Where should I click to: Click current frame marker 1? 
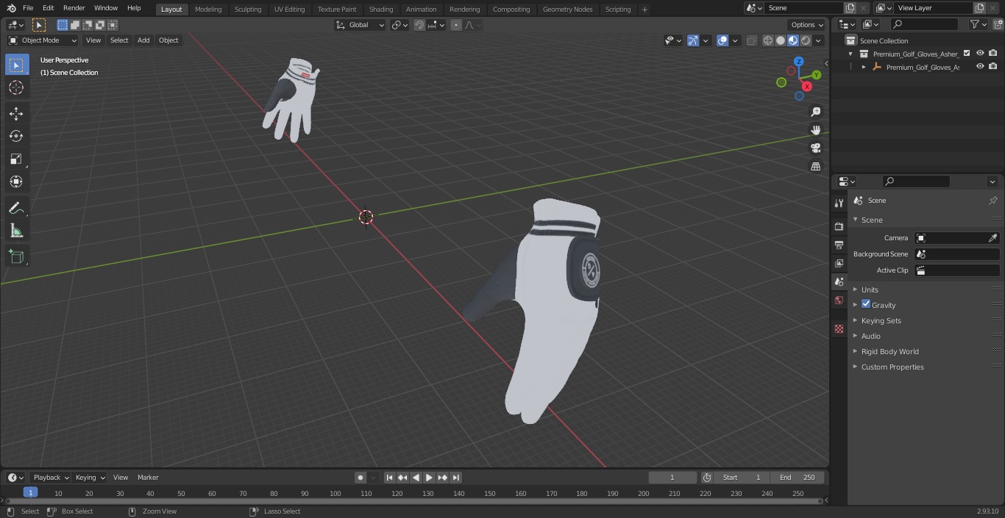click(x=30, y=493)
